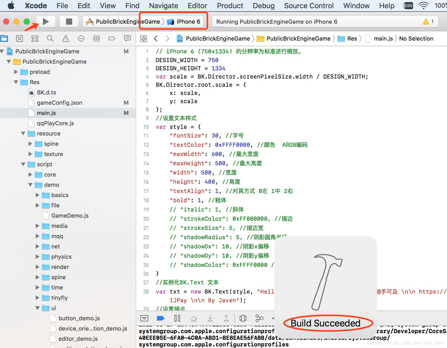This screenshot has height=348, width=447.
Task: Click the Step Over debug icon
Action: pos(194,318)
